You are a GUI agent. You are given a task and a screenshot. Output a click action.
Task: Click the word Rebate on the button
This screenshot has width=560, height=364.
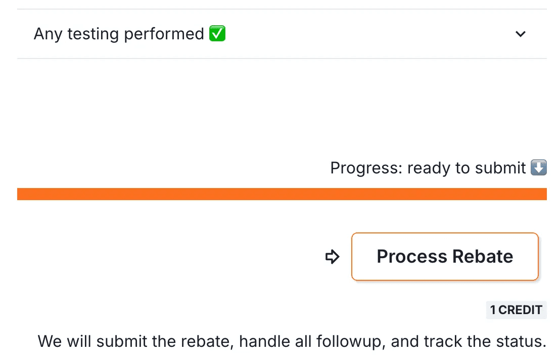[x=483, y=257]
